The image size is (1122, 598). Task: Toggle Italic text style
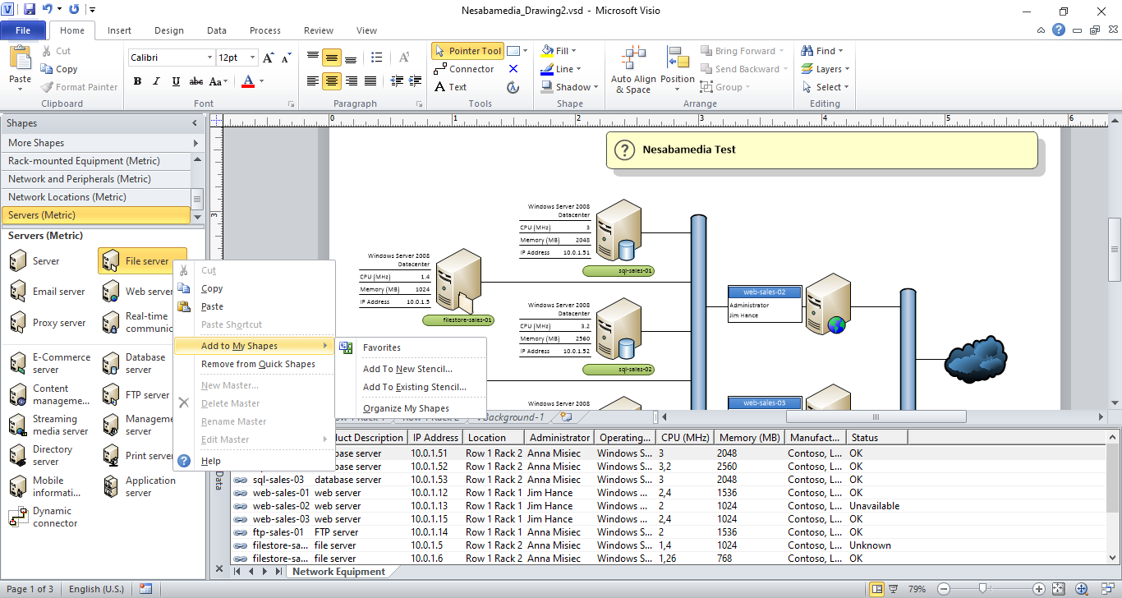coord(157,81)
